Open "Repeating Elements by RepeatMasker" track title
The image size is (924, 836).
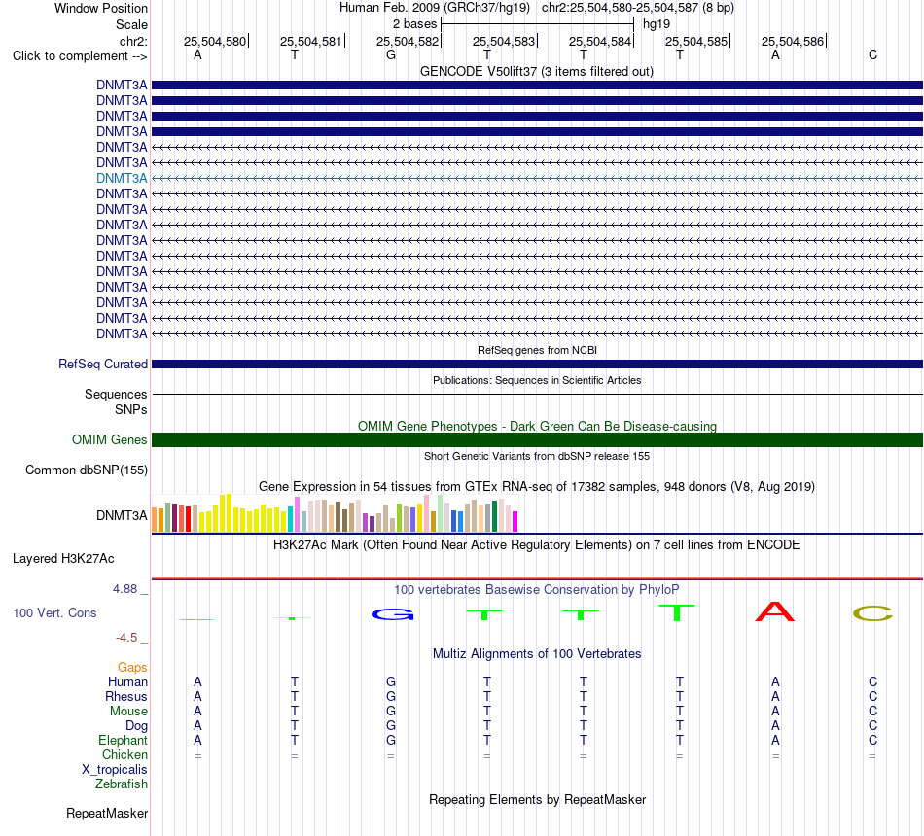tap(537, 799)
